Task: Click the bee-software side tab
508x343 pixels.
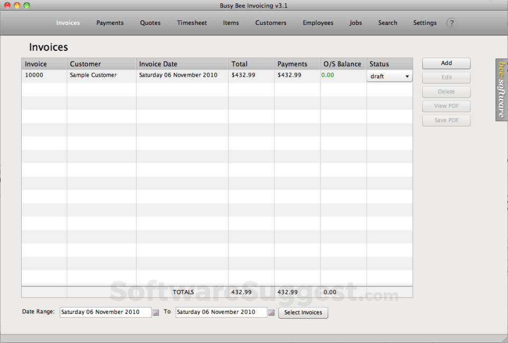Action: tap(500, 90)
